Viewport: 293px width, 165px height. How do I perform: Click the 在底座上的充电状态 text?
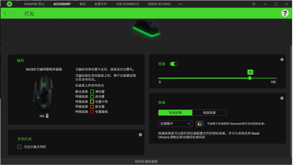pyautogui.click(x=90, y=85)
